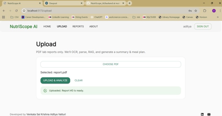222x116 pixels.
Task: Click the NutriScope AI logo
Action: [24, 26]
